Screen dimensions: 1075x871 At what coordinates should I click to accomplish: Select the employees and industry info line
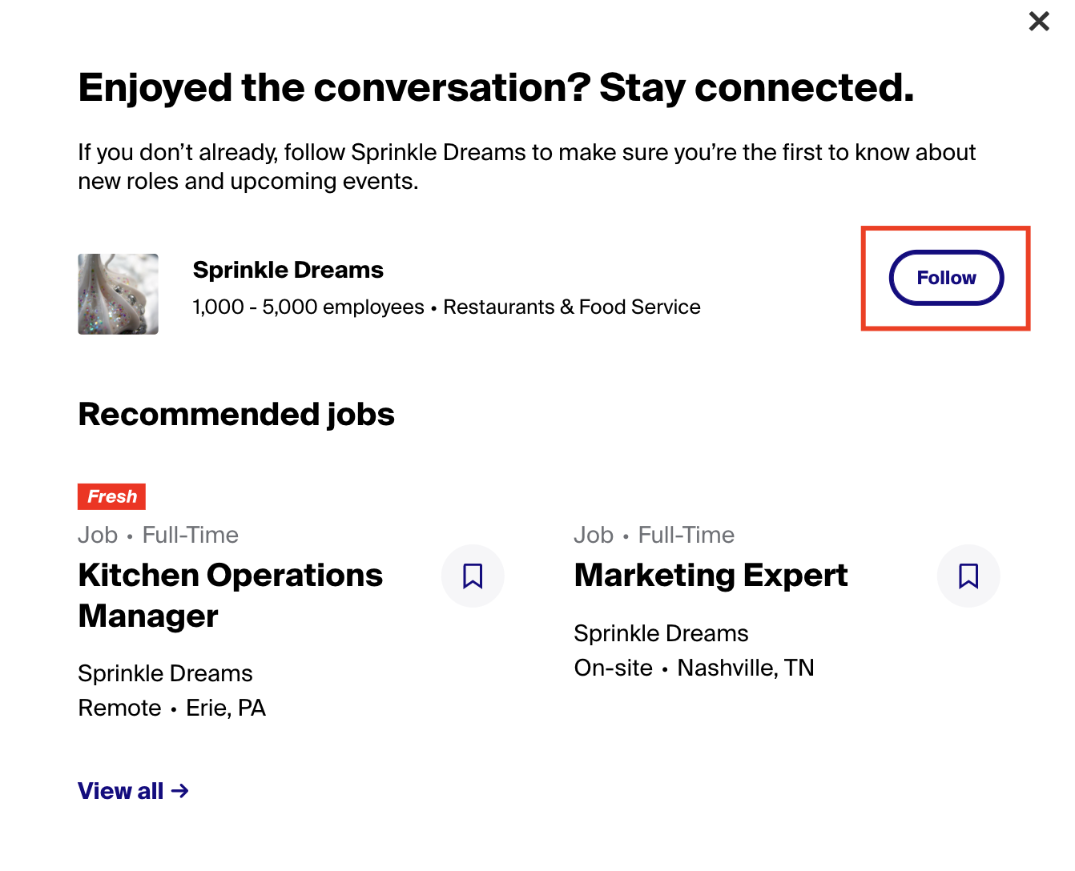point(446,307)
